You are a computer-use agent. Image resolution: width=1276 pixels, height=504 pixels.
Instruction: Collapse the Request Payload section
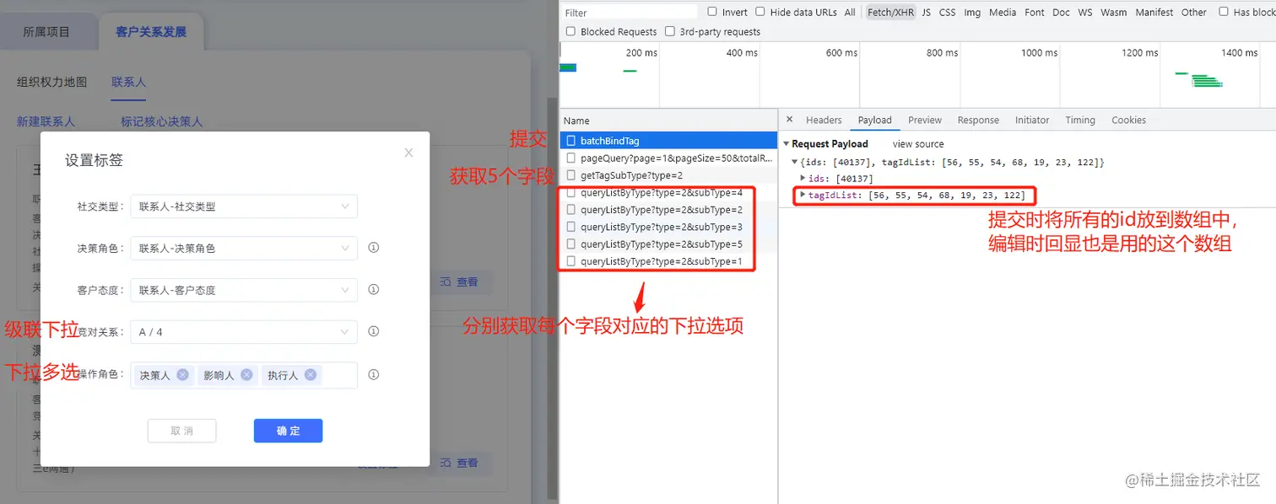coord(787,143)
